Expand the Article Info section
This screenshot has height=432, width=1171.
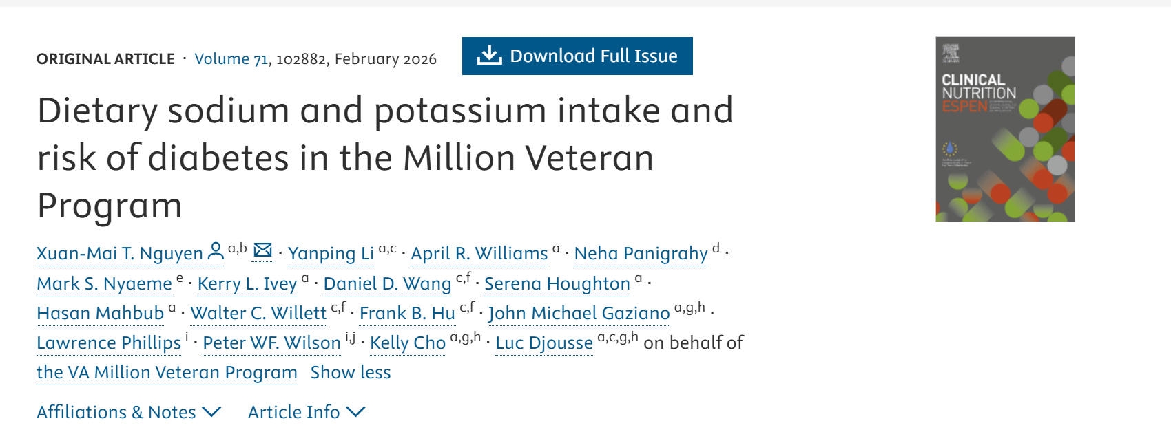click(x=306, y=412)
